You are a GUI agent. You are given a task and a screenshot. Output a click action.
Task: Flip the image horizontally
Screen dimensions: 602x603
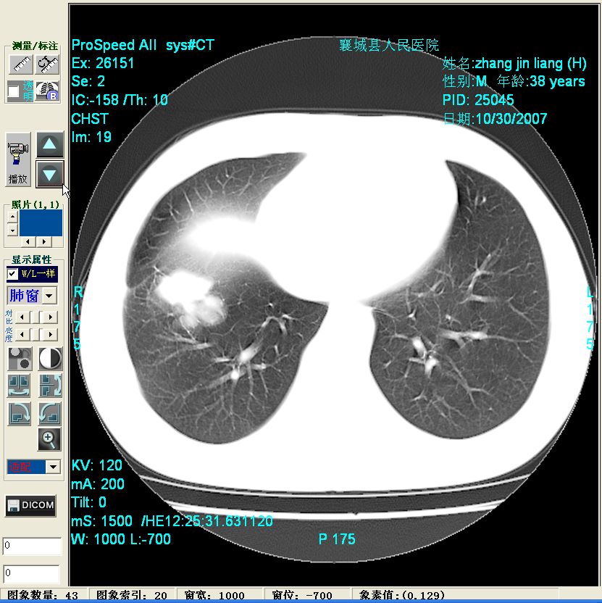pyautogui.click(x=20, y=386)
